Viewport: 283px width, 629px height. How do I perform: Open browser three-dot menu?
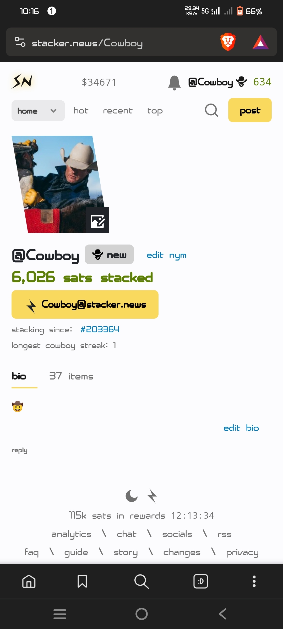point(254,581)
